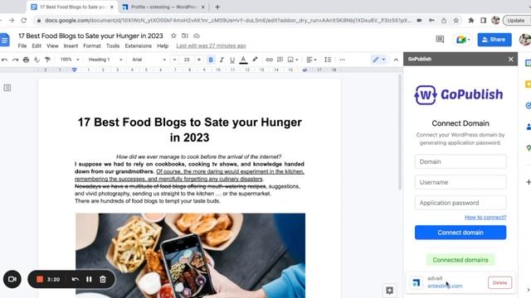531x298 pixels.
Task: Toggle Underline formatting
Action: click(232, 60)
